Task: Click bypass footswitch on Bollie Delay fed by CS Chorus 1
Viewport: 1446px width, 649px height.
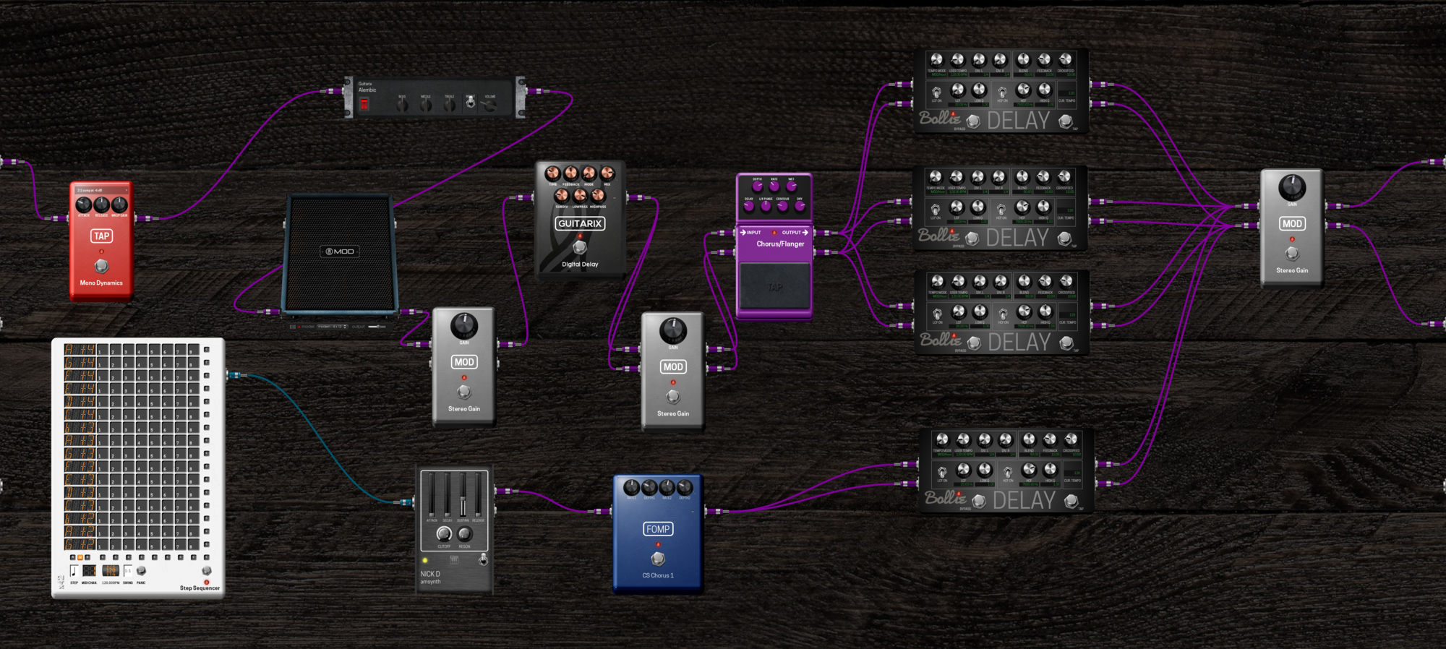Action: 979,501
